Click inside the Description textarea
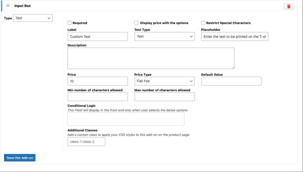Viewport: 303px width, 172px height. pos(151,58)
